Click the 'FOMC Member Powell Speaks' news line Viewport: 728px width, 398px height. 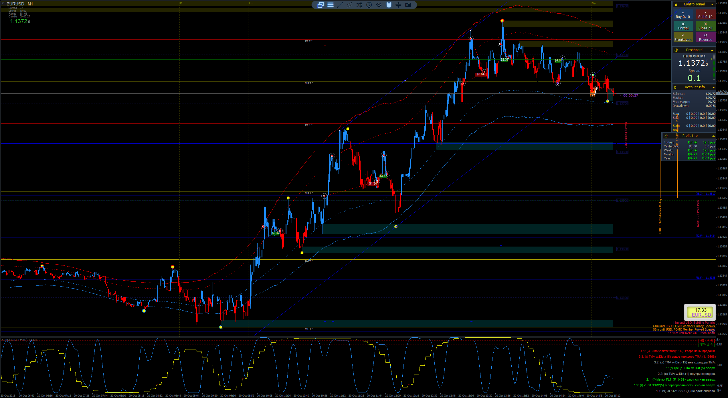point(684,330)
